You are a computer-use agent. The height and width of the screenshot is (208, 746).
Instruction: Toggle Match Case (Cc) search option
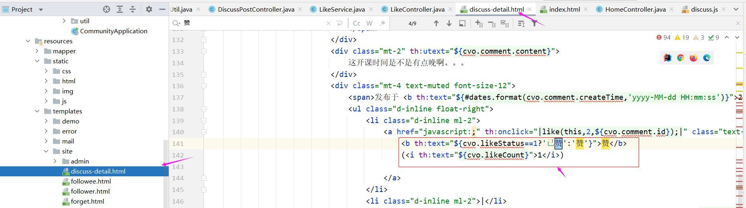click(x=357, y=23)
